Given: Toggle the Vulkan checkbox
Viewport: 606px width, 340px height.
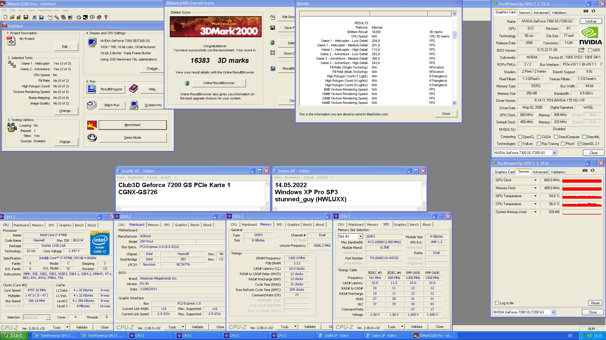Looking at the screenshot, I should click(520, 144).
